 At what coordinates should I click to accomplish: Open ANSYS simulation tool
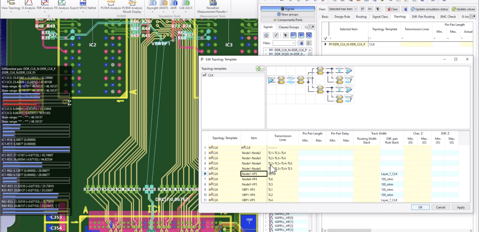(164, 6)
